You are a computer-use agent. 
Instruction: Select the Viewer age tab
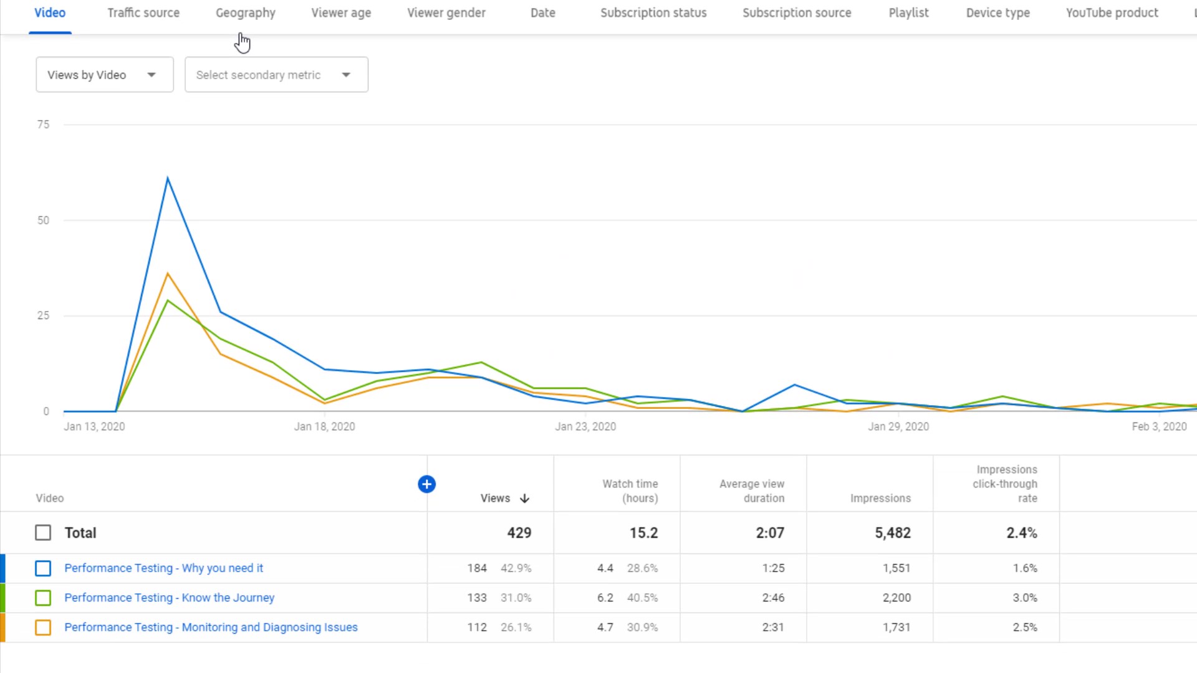[341, 13]
